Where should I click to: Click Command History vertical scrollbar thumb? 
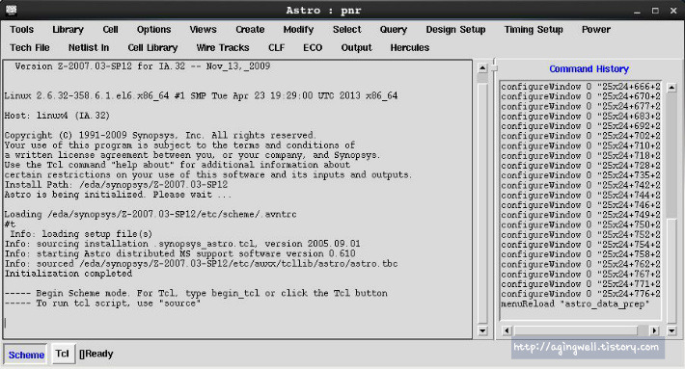tap(671, 272)
